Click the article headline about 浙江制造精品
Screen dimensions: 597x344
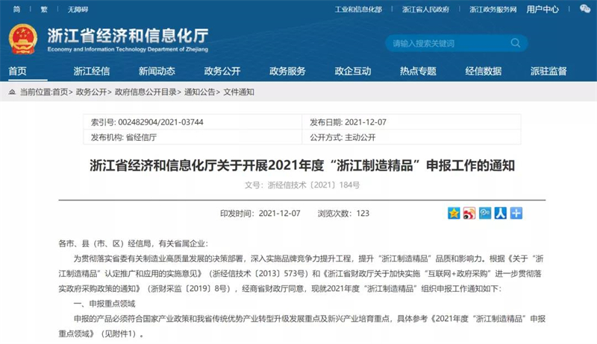pyautogui.click(x=302, y=165)
